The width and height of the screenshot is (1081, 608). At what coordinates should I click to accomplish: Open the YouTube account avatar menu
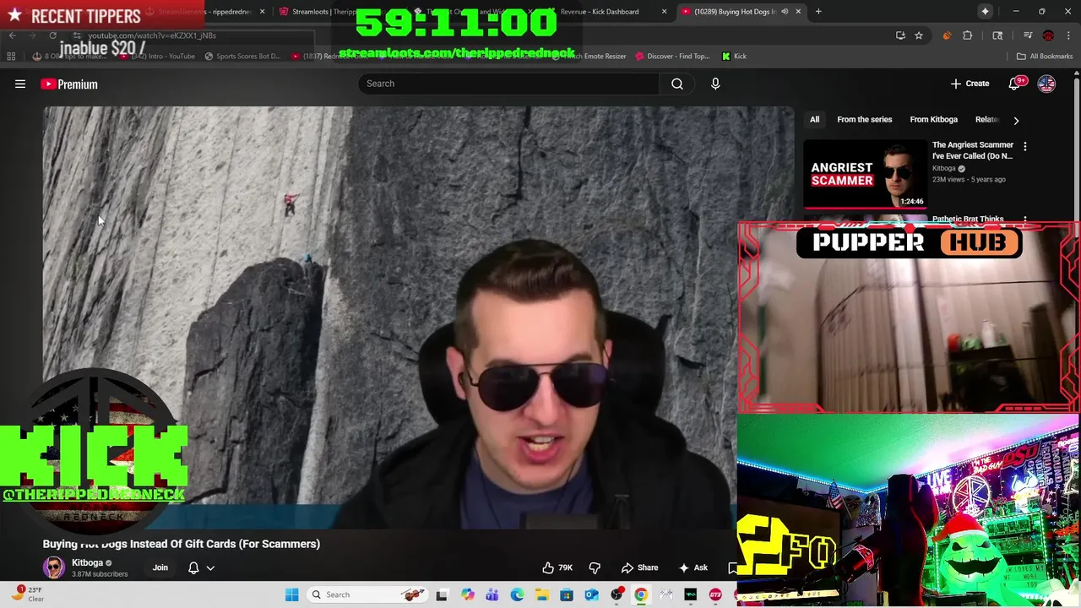pos(1046,84)
